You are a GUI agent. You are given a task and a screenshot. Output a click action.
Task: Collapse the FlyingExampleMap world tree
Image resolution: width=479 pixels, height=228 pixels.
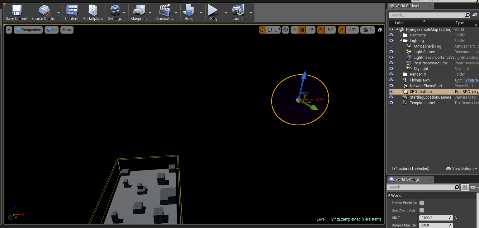point(397,30)
